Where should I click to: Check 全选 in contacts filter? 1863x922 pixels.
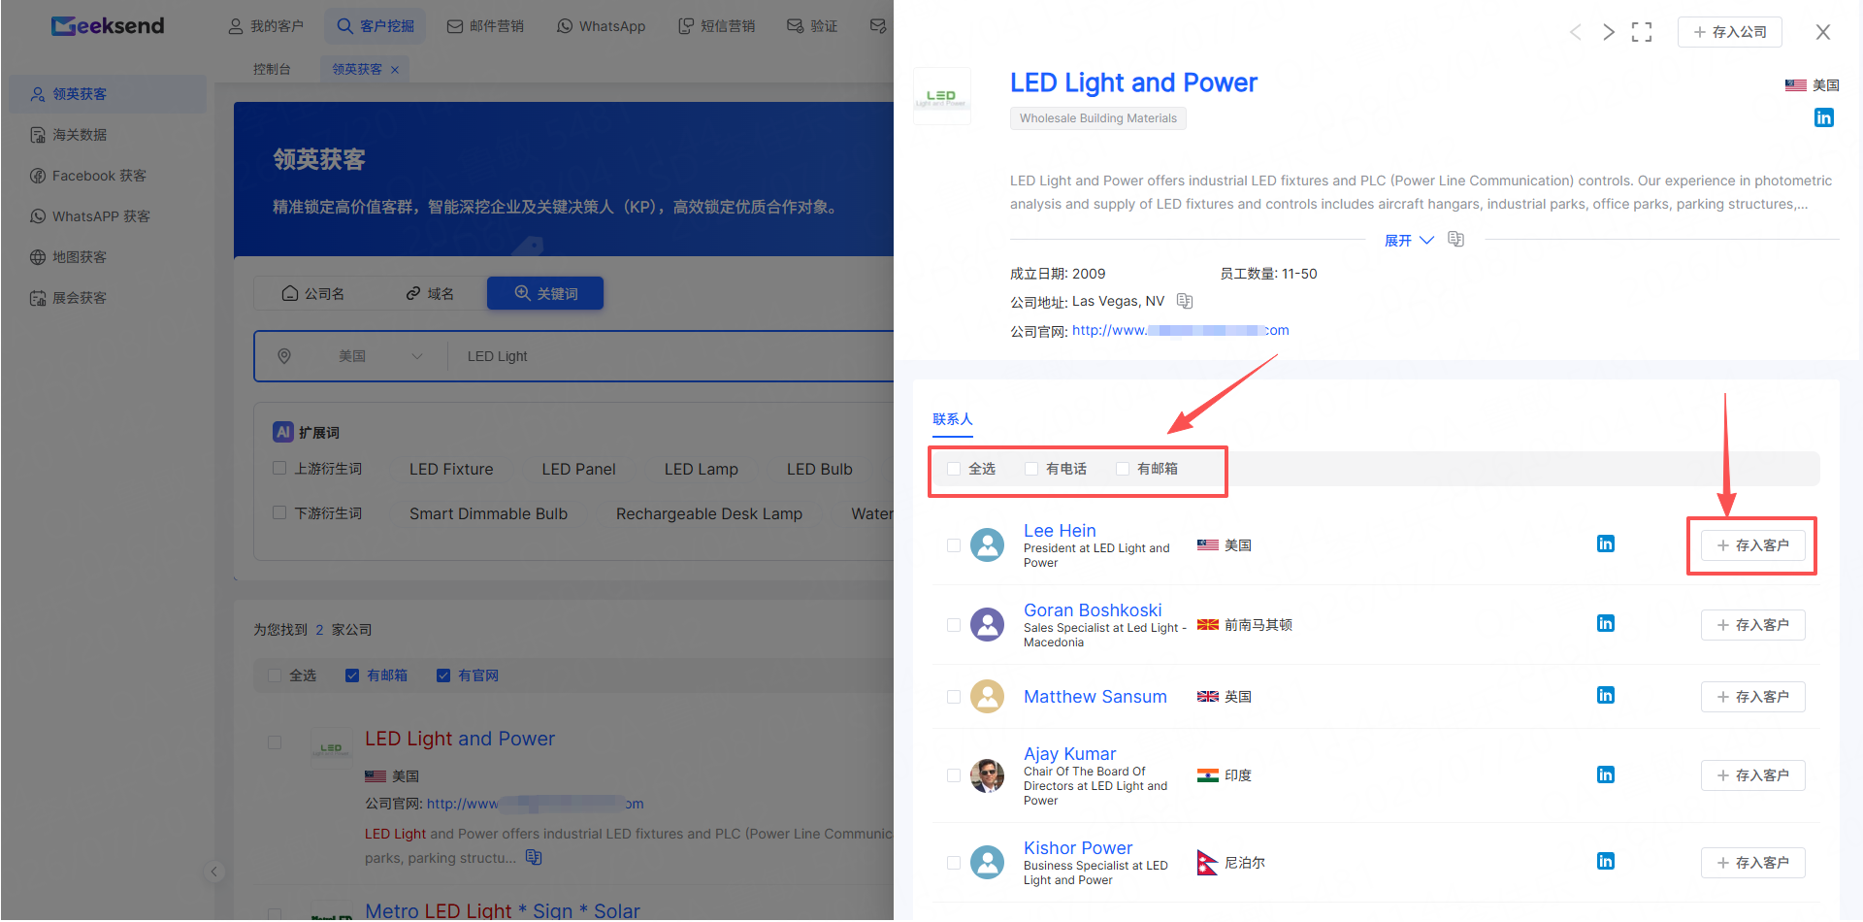[x=954, y=469]
